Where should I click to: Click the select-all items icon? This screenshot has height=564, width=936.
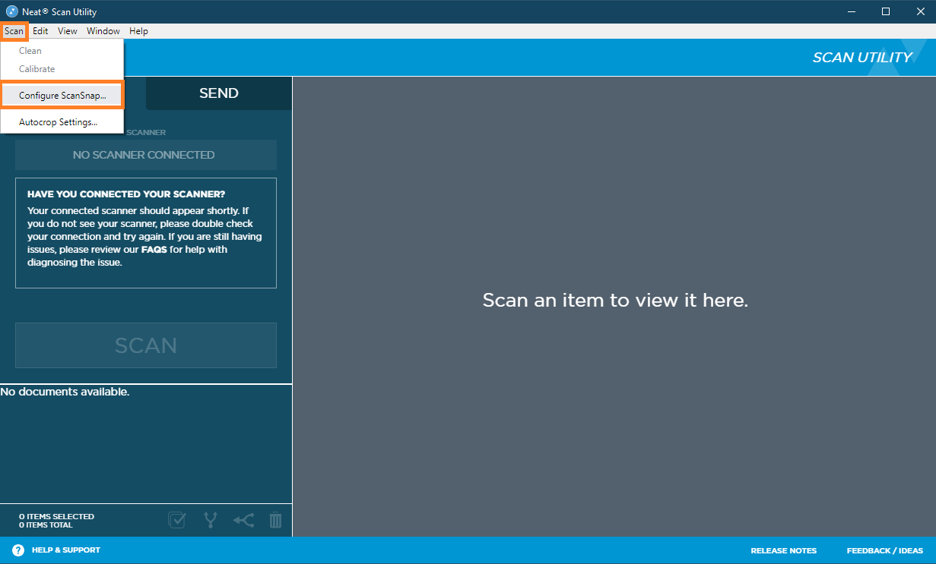coord(176,520)
